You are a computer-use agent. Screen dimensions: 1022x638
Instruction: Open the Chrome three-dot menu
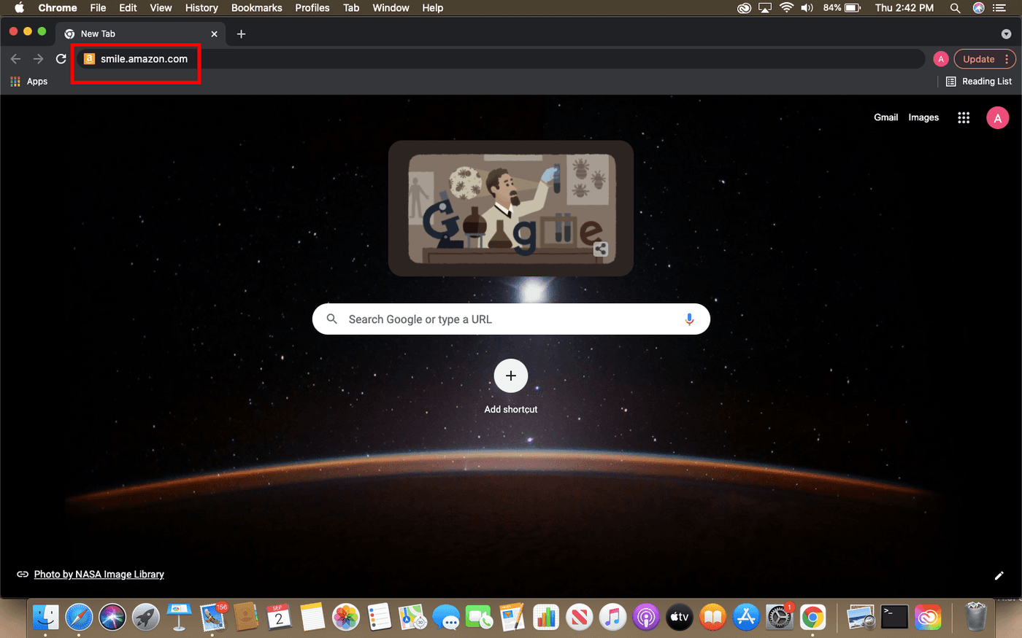[1007, 59]
